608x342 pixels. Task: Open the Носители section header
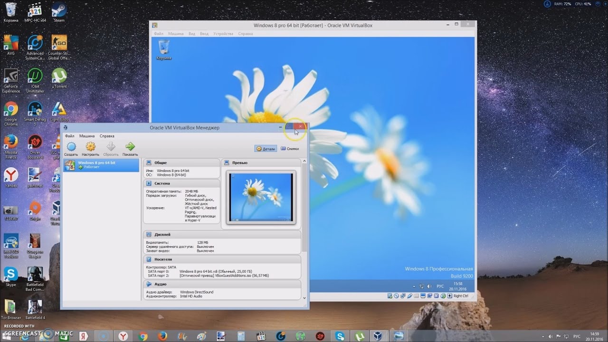(222, 259)
